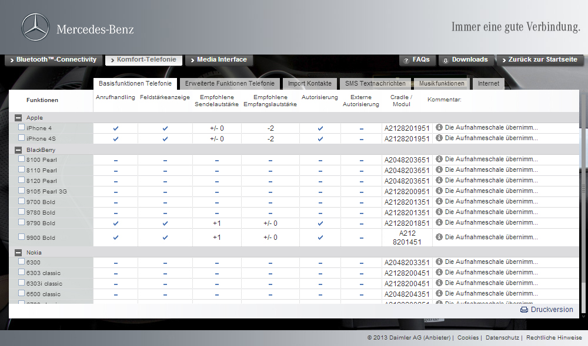This screenshot has height=346, width=588.
Task: Click the printer icon for Druckversion
Action: (x=524, y=310)
